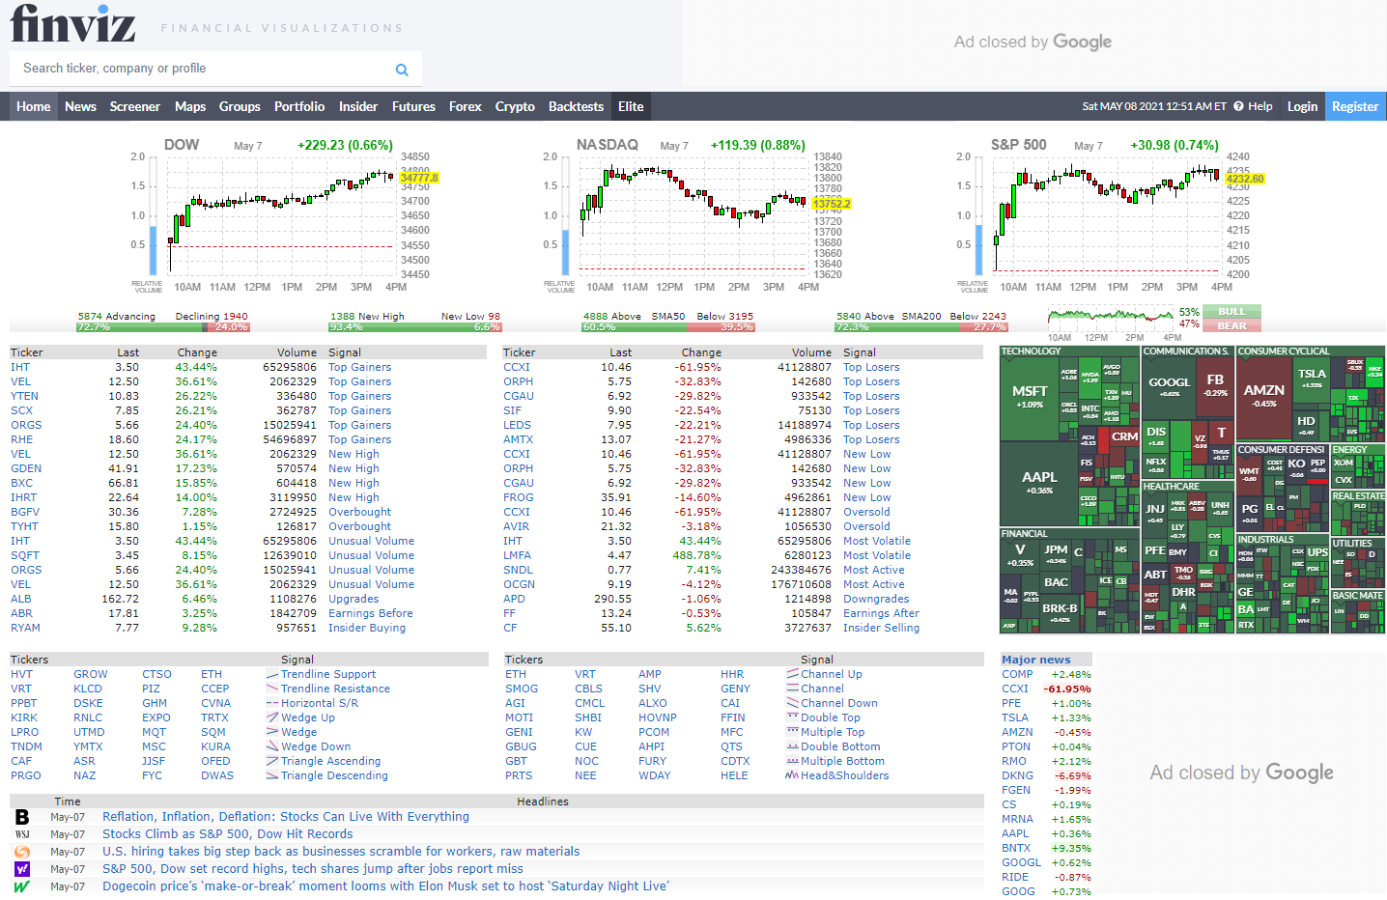Viewport: 1387px width, 900px height.
Task: Click source icon beside Dogecoin headline
Action: pyautogui.click(x=22, y=886)
